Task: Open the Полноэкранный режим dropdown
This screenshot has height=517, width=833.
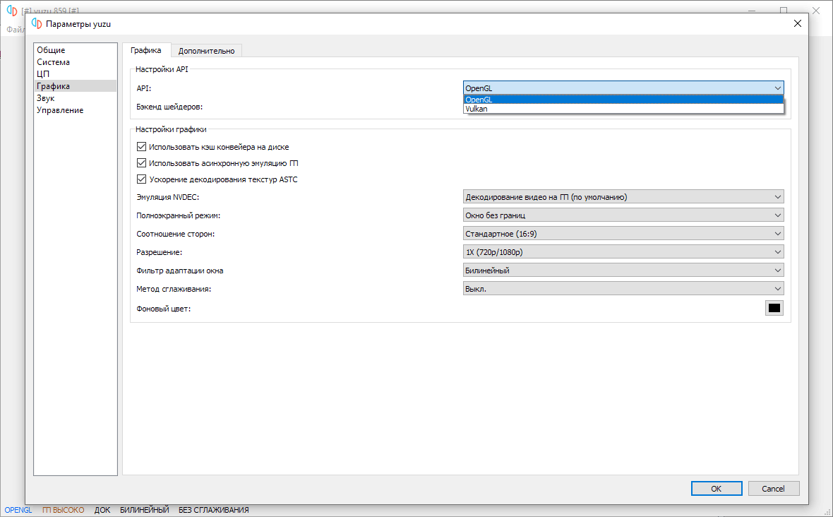Action: pos(623,215)
